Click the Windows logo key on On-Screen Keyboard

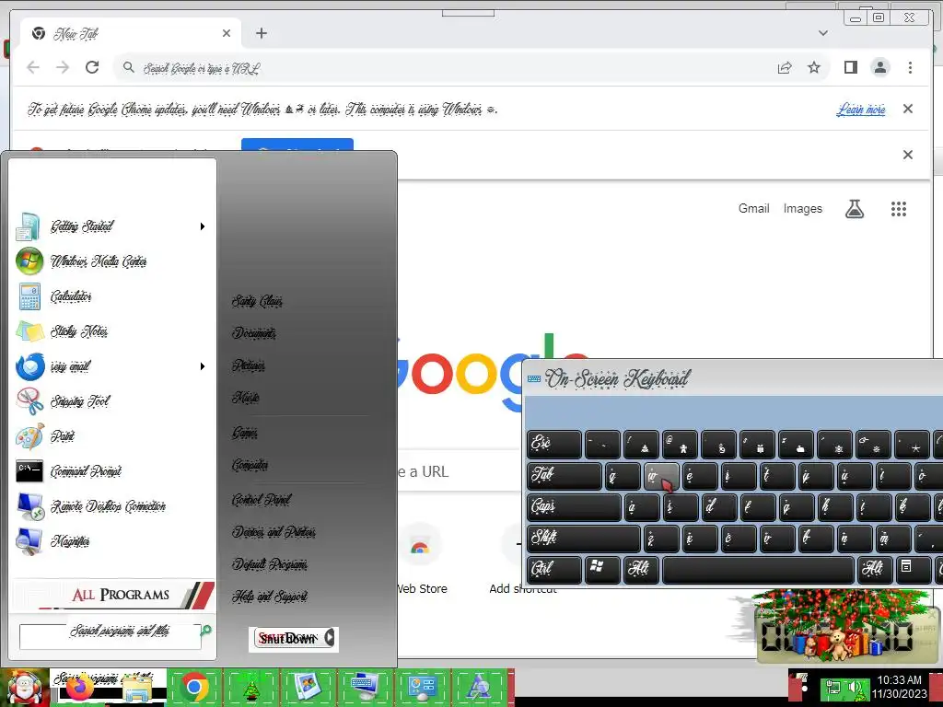point(602,569)
